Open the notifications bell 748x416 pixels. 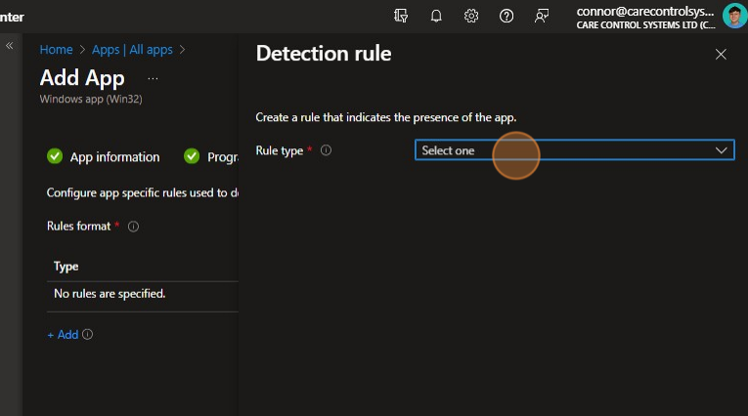pos(436,16)
